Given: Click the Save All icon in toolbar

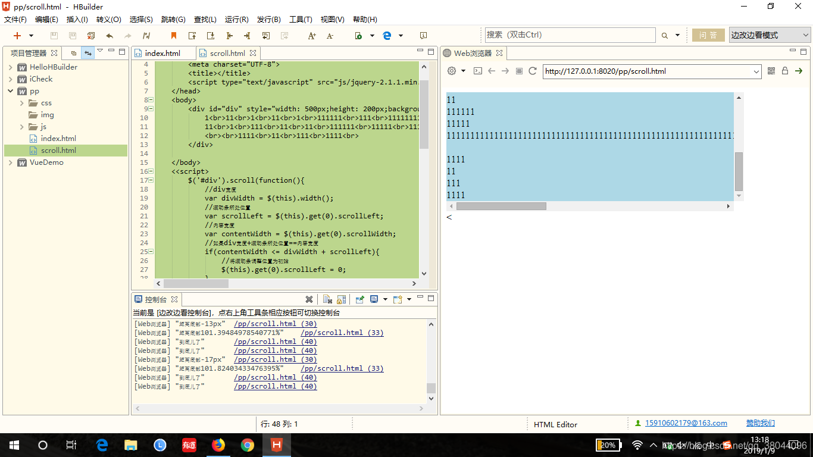Looking at the screenshot, I should tap(73, 36).
